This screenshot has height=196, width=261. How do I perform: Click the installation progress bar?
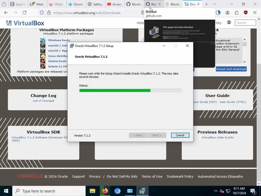pyautogui.click(x=130, y=91)
